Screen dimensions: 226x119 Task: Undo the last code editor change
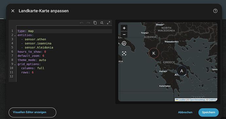click(82, 23)
